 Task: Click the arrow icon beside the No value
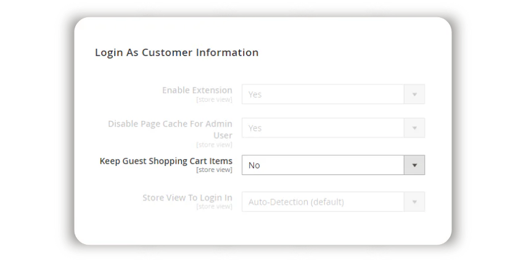click(414, 165)
